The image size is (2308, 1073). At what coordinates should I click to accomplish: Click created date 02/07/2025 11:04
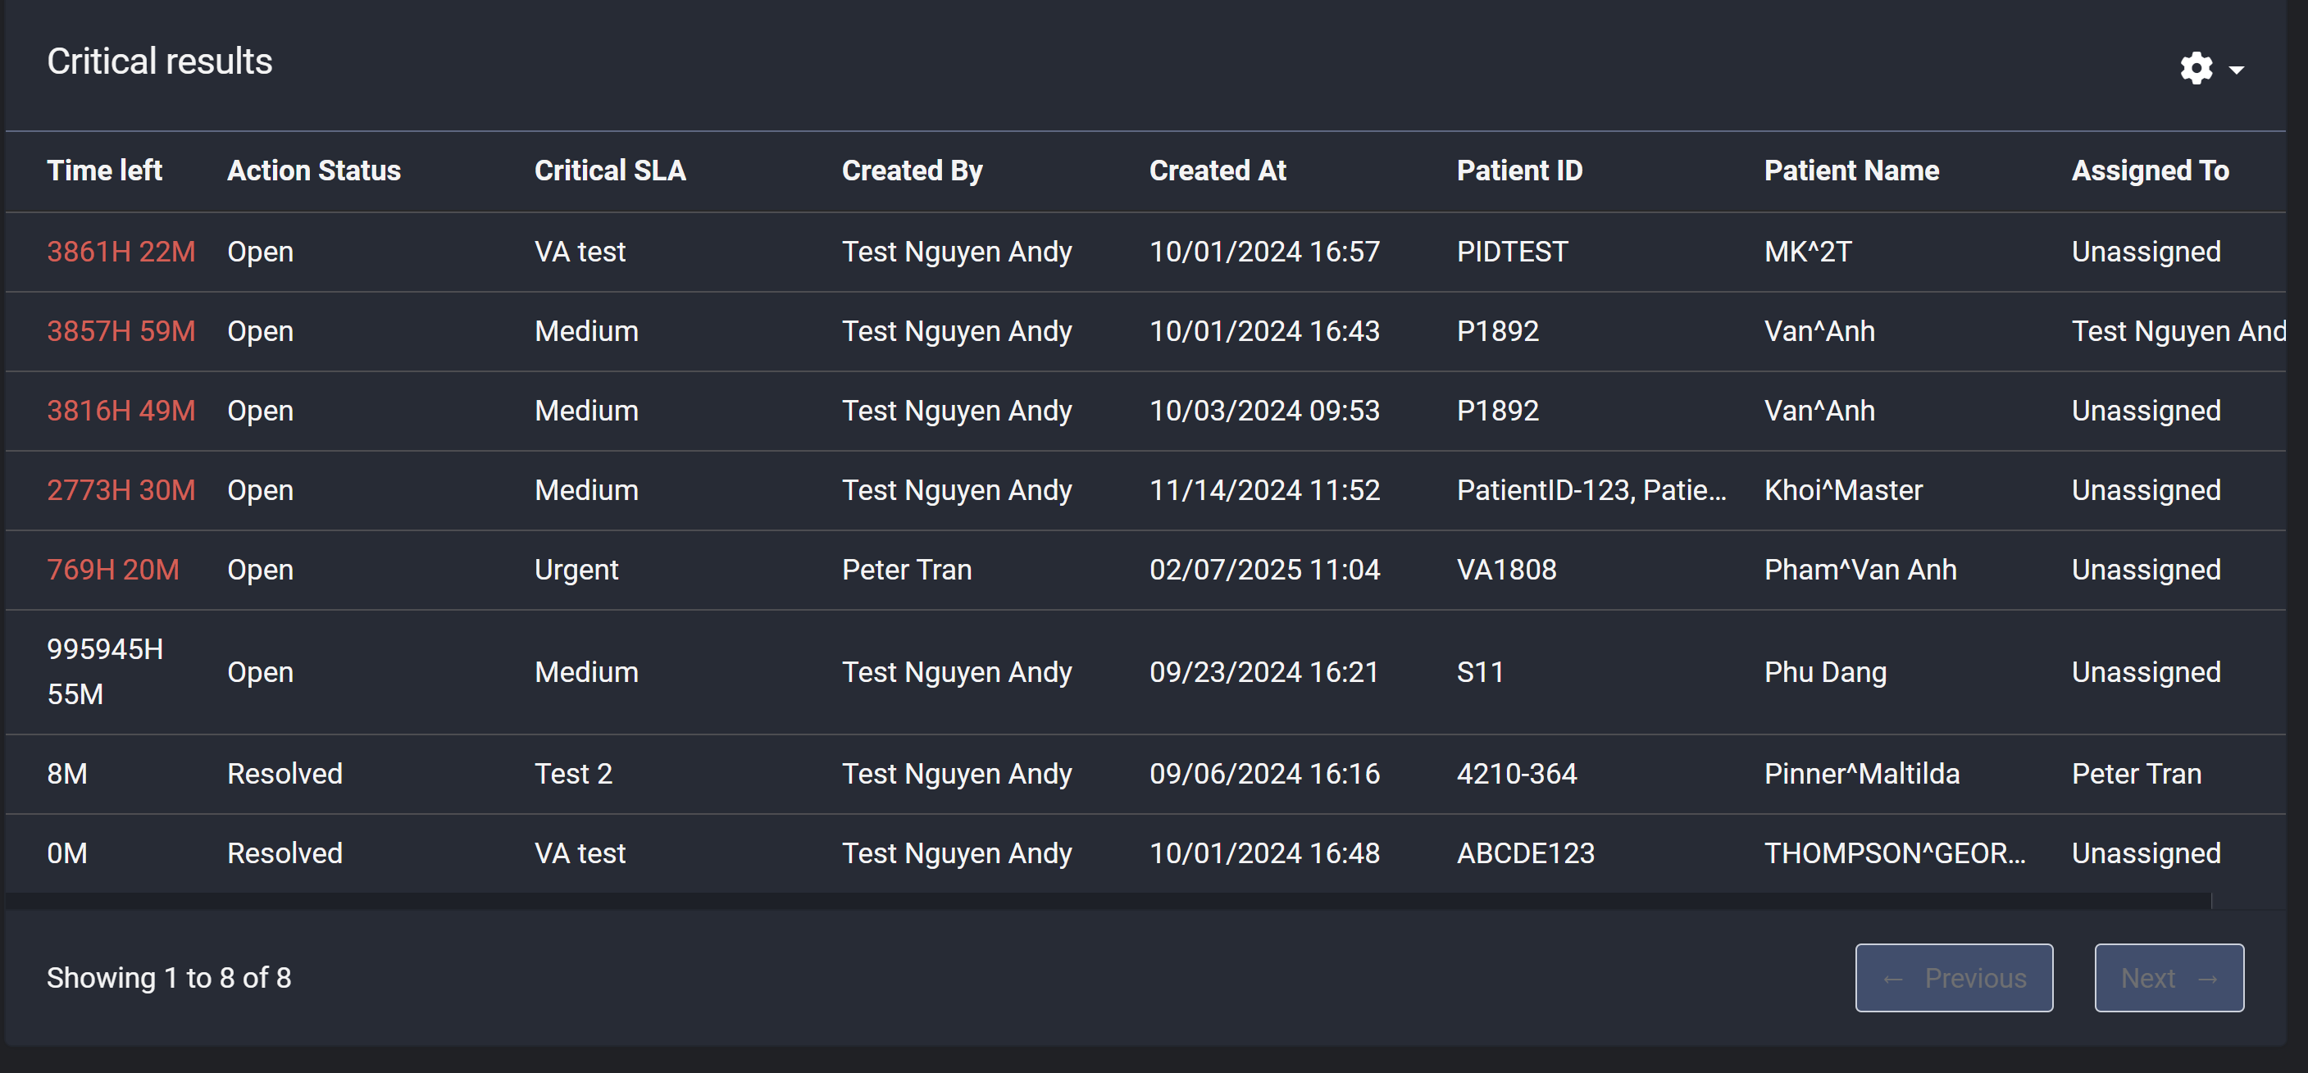pyautogui.click(x=1264, y=571)
